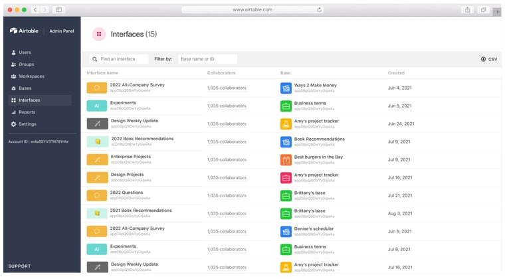Viewport: 505px width, 279px height.
Task: Click the Safari reload page icon
Action: coord(320,10)
